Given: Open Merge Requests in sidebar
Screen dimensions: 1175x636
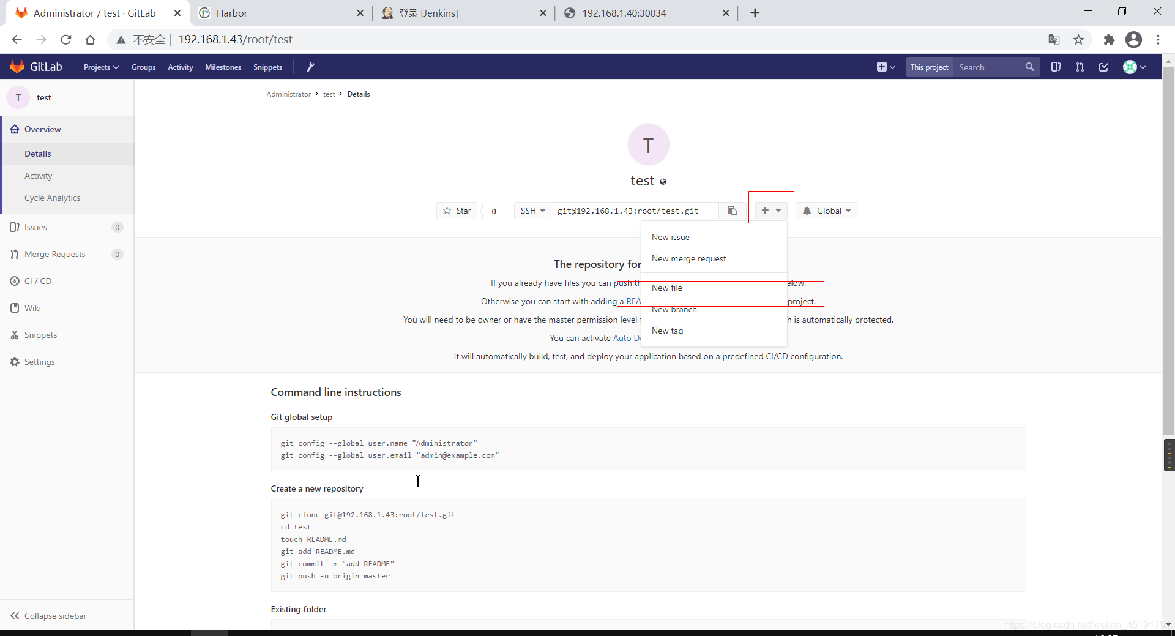Looking at the screenshot, I should 67,254.
